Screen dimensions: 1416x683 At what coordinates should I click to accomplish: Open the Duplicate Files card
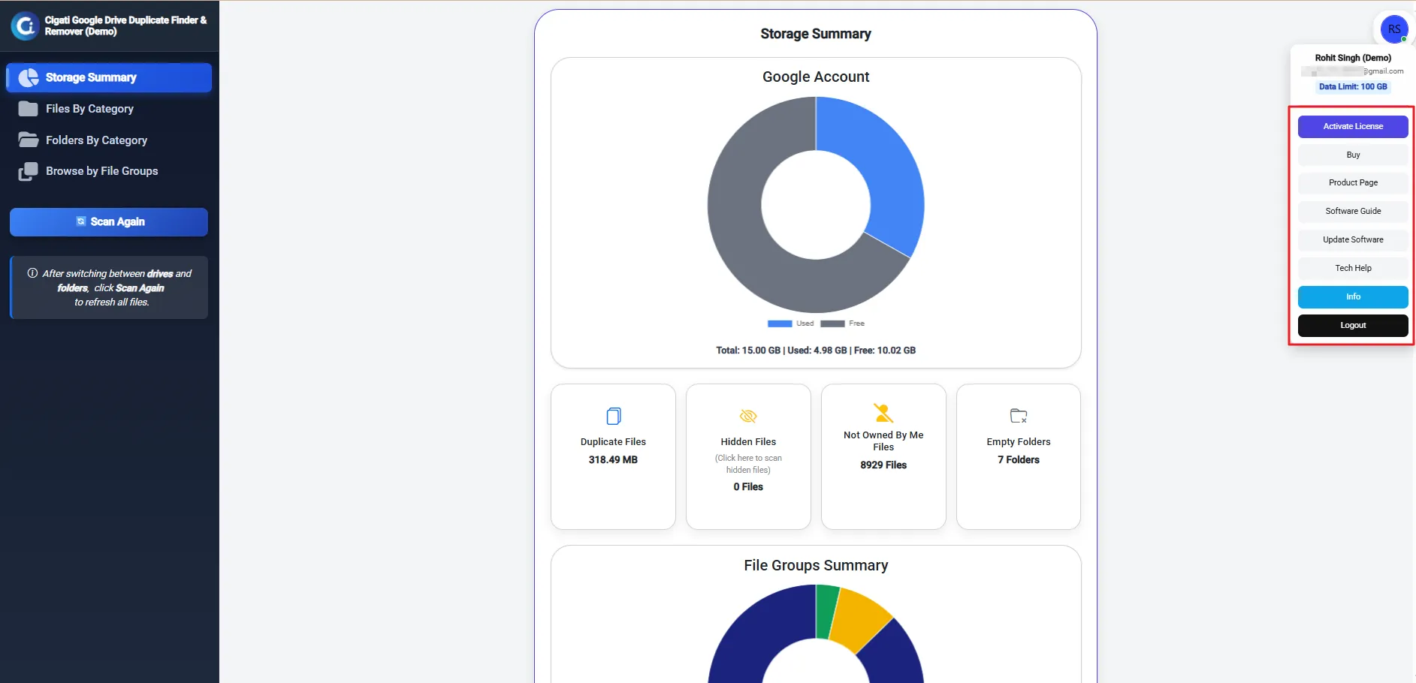click(x=613, y=456)
